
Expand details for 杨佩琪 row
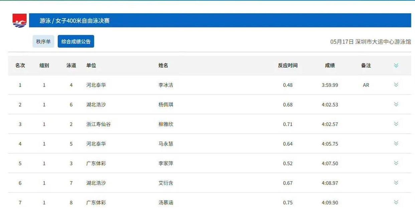(x=396, y=104)
